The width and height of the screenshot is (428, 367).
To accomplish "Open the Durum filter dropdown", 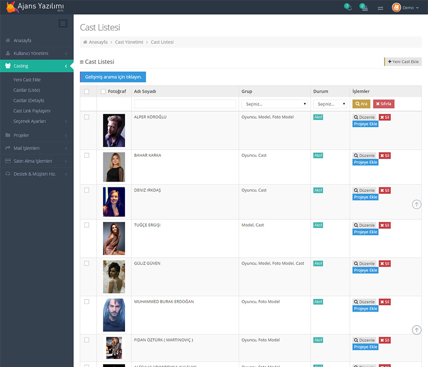I will pos(330,104).
